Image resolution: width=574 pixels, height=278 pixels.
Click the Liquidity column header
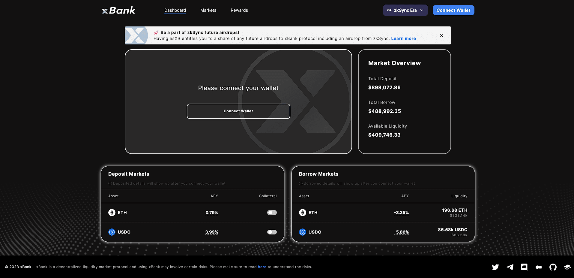point(459,196)
